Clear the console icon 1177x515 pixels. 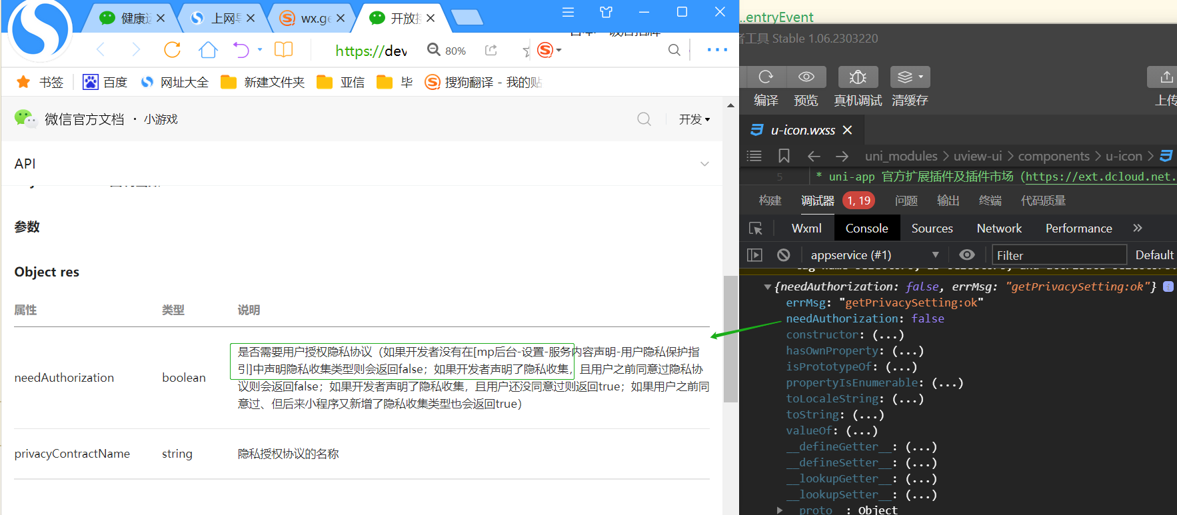(784, 255)
